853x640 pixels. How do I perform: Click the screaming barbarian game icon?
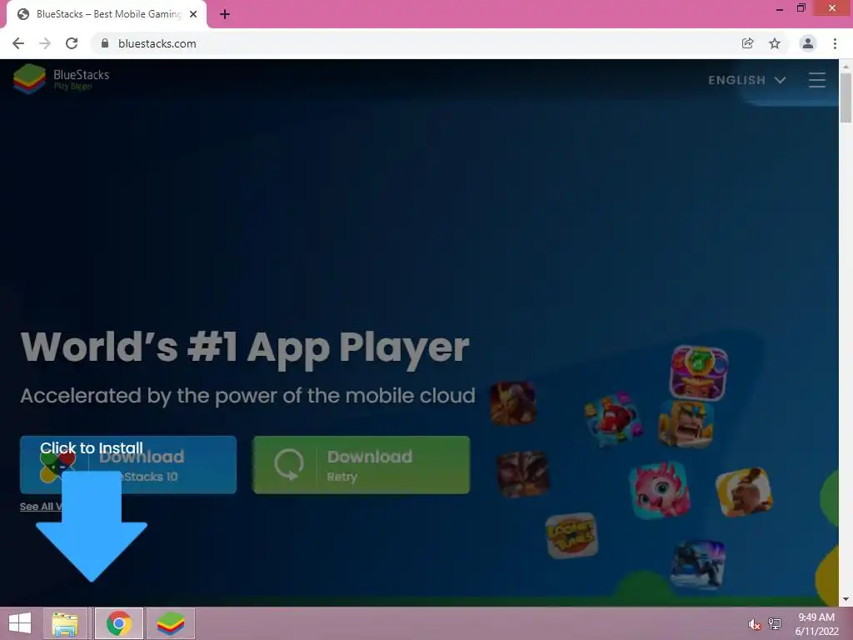(686, 424)
